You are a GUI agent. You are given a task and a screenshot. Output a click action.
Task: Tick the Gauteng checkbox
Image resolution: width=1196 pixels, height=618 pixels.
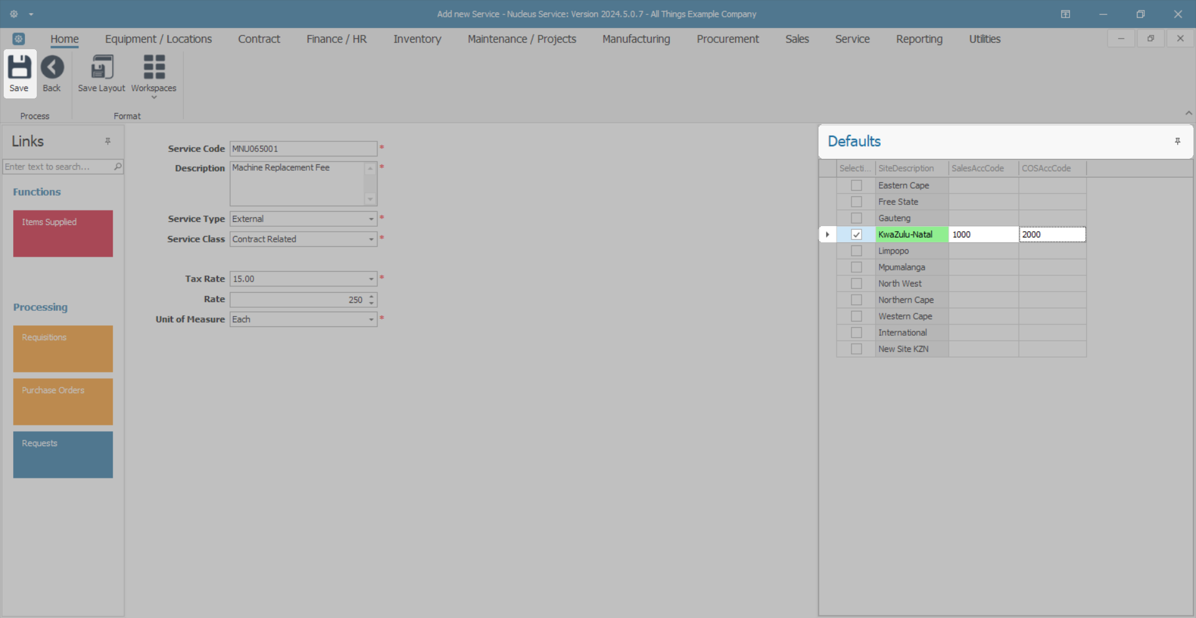tap(857, 218)
